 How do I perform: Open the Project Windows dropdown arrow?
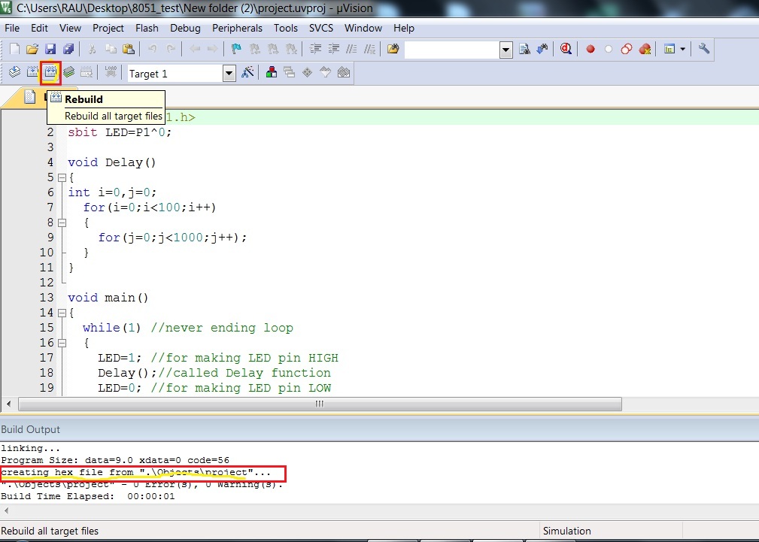[x=682, y=48]
